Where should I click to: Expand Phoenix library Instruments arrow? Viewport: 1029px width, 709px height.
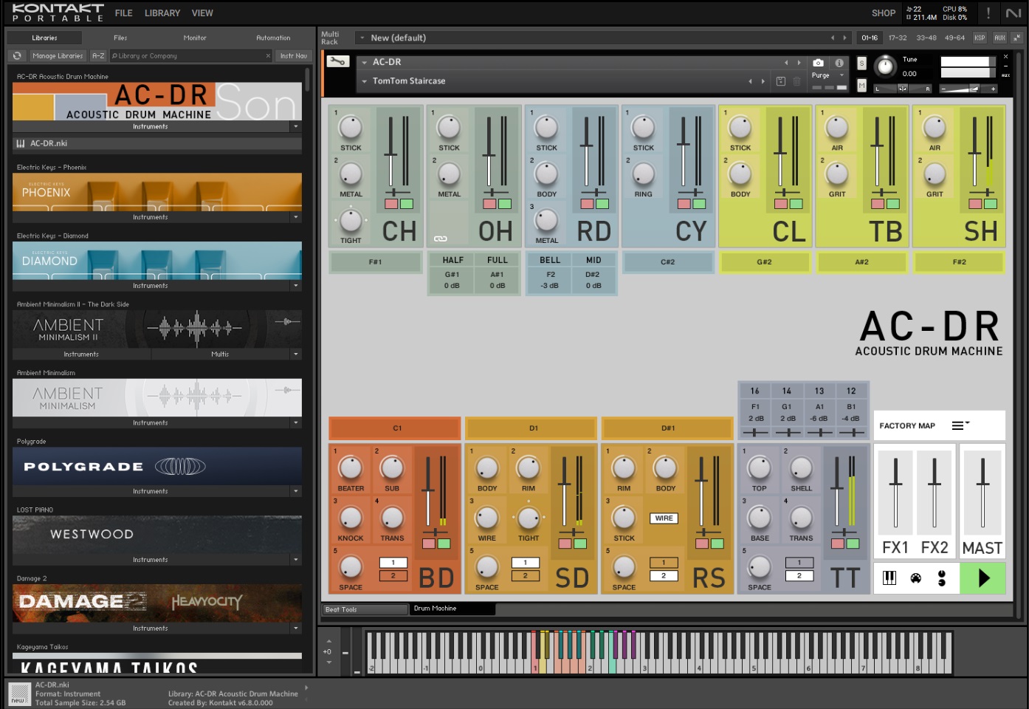pyautogui.click(x=296, y=217)
